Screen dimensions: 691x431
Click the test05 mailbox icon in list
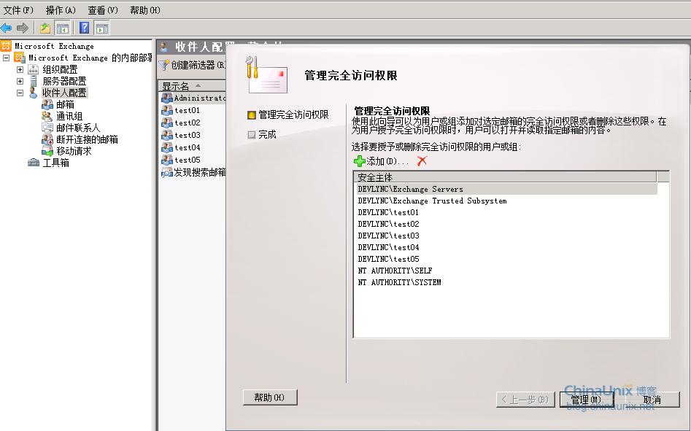(x=167, y=160)
